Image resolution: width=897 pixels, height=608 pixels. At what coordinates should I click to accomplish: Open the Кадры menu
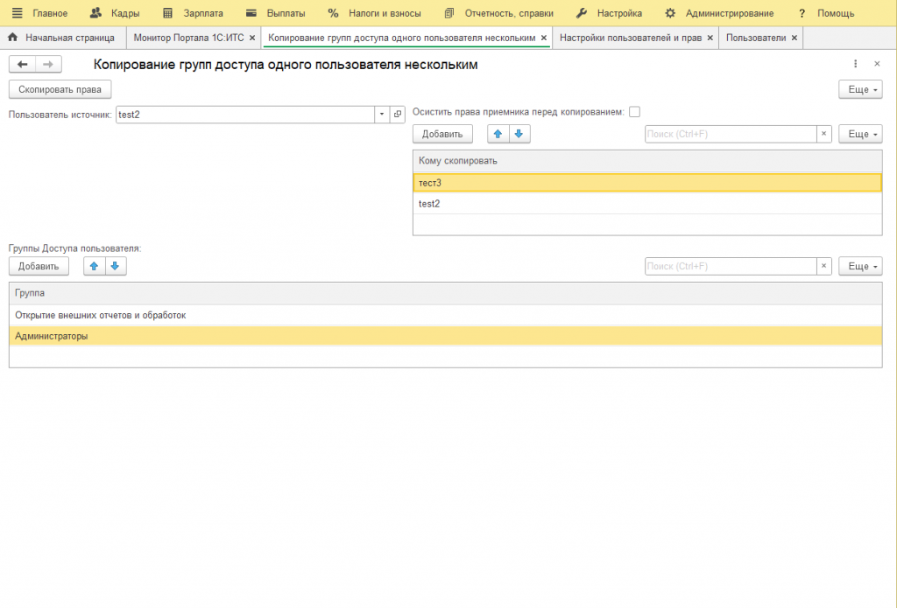click(125, 13)
